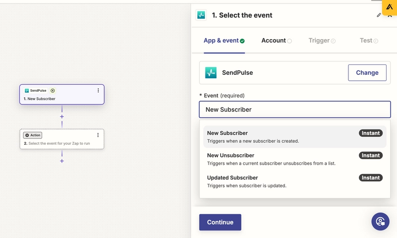Screen dimensions: 397x238
Task: Select New Subscriber event option
Action: (x=295, y=136)
